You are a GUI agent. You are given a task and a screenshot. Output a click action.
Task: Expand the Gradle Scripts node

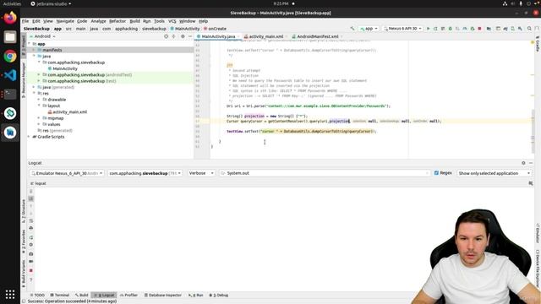pos(29,137)
